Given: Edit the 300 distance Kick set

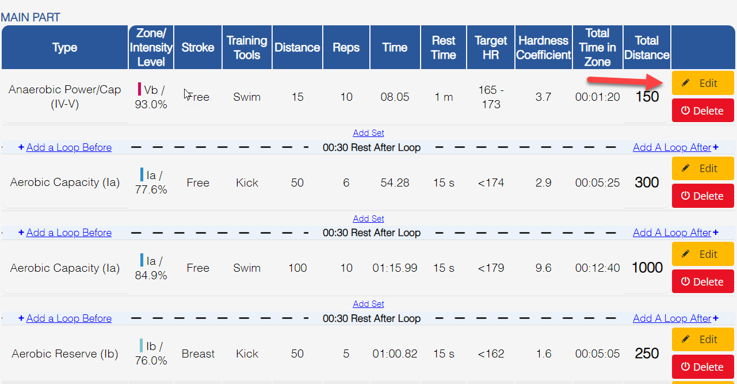Looking at the screenshot, I should [x=702, y=168].
